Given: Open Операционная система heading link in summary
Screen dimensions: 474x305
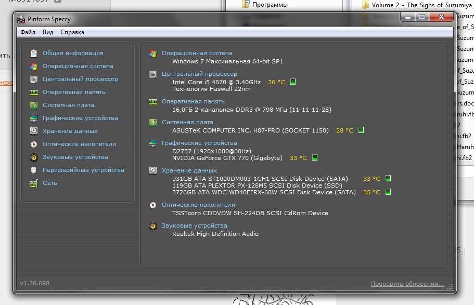Looking at the screenshot, I should (x=197, y=53).
